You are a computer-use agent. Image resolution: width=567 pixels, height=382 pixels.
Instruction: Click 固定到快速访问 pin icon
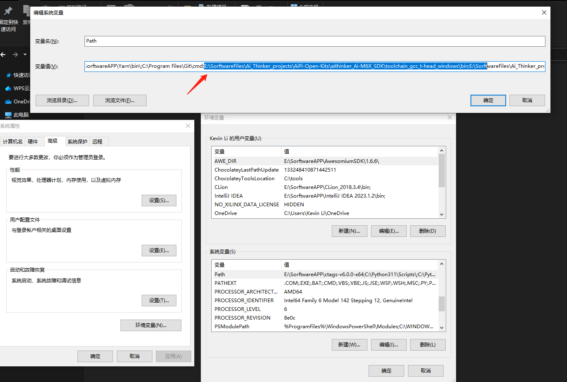click(8, 11)
